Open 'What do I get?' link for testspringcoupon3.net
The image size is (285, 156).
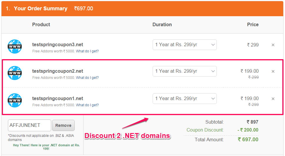tap(87, 51)
